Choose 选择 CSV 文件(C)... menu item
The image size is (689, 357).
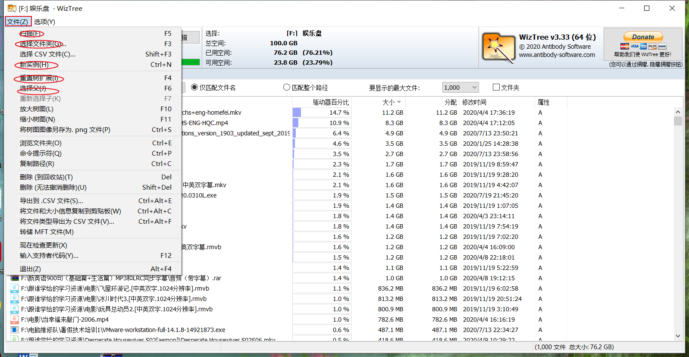point(93,54)
